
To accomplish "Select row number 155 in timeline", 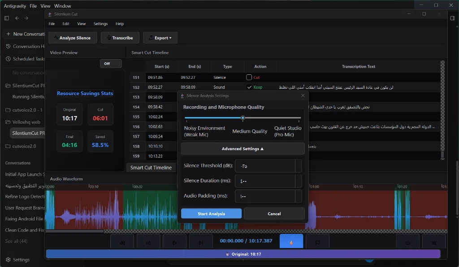I will [x=136, y=116].
